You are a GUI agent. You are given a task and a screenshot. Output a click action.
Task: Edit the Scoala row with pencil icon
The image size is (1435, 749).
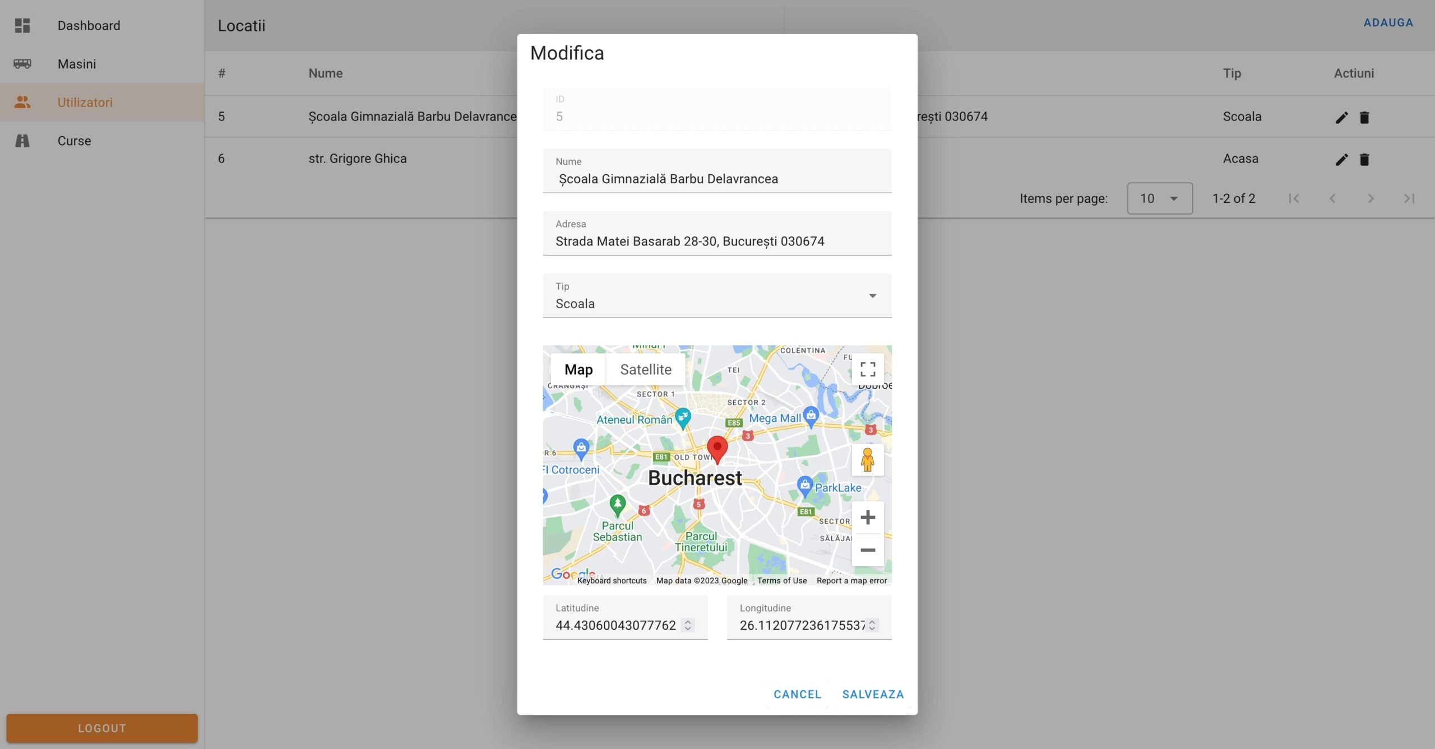[1341, 117]
